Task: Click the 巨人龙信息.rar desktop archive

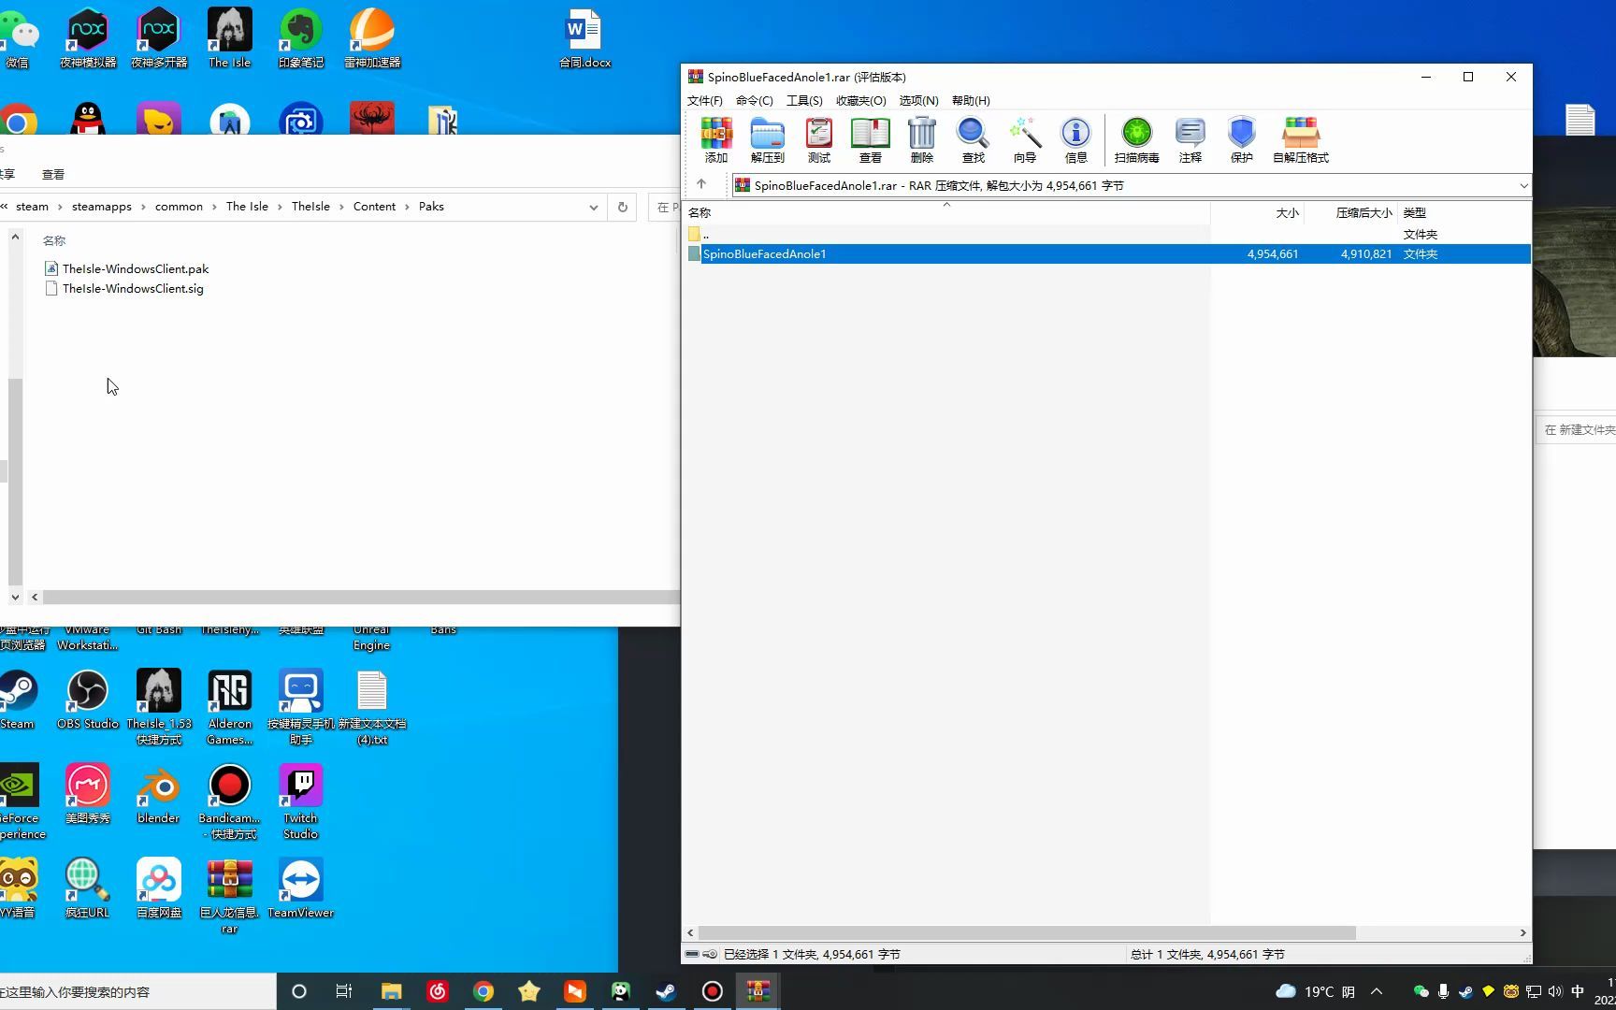Action: tap(229, 896)
